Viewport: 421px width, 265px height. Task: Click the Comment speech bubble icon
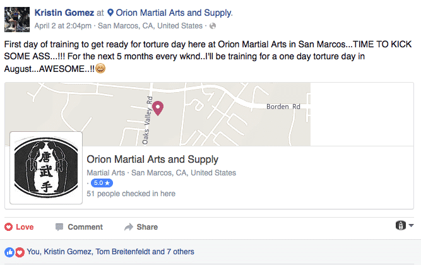(x=59, y=227)
